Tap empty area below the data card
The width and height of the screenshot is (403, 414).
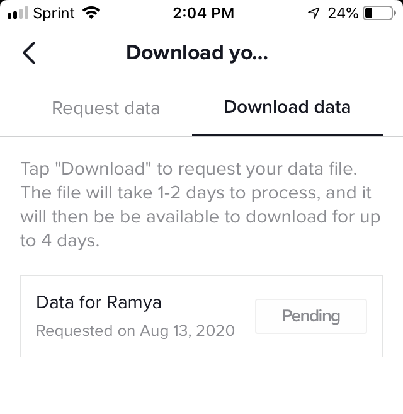tap(201, 386)
